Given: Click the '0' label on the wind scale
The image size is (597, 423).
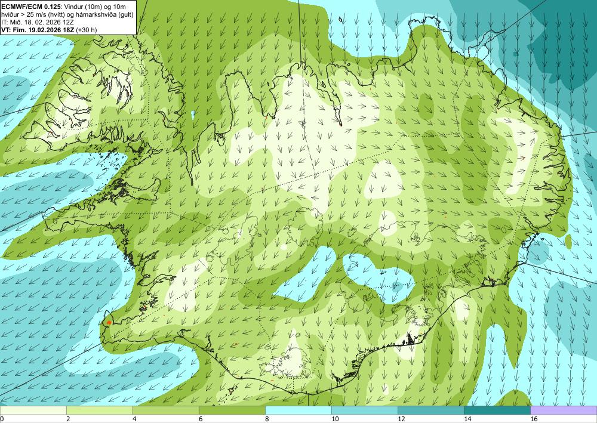Looking at the screenshot, I should coord(2,419).
